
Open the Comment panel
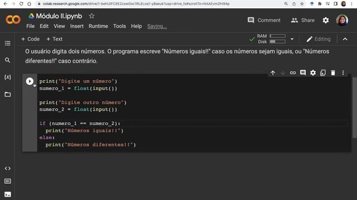(x=264, y=20)
